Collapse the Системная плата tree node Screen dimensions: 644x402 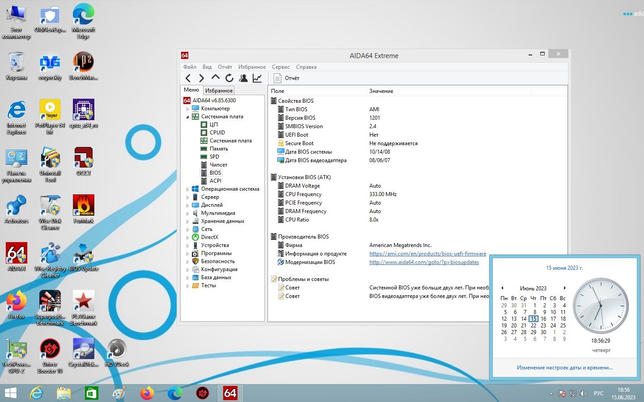[x=187, y=117]
